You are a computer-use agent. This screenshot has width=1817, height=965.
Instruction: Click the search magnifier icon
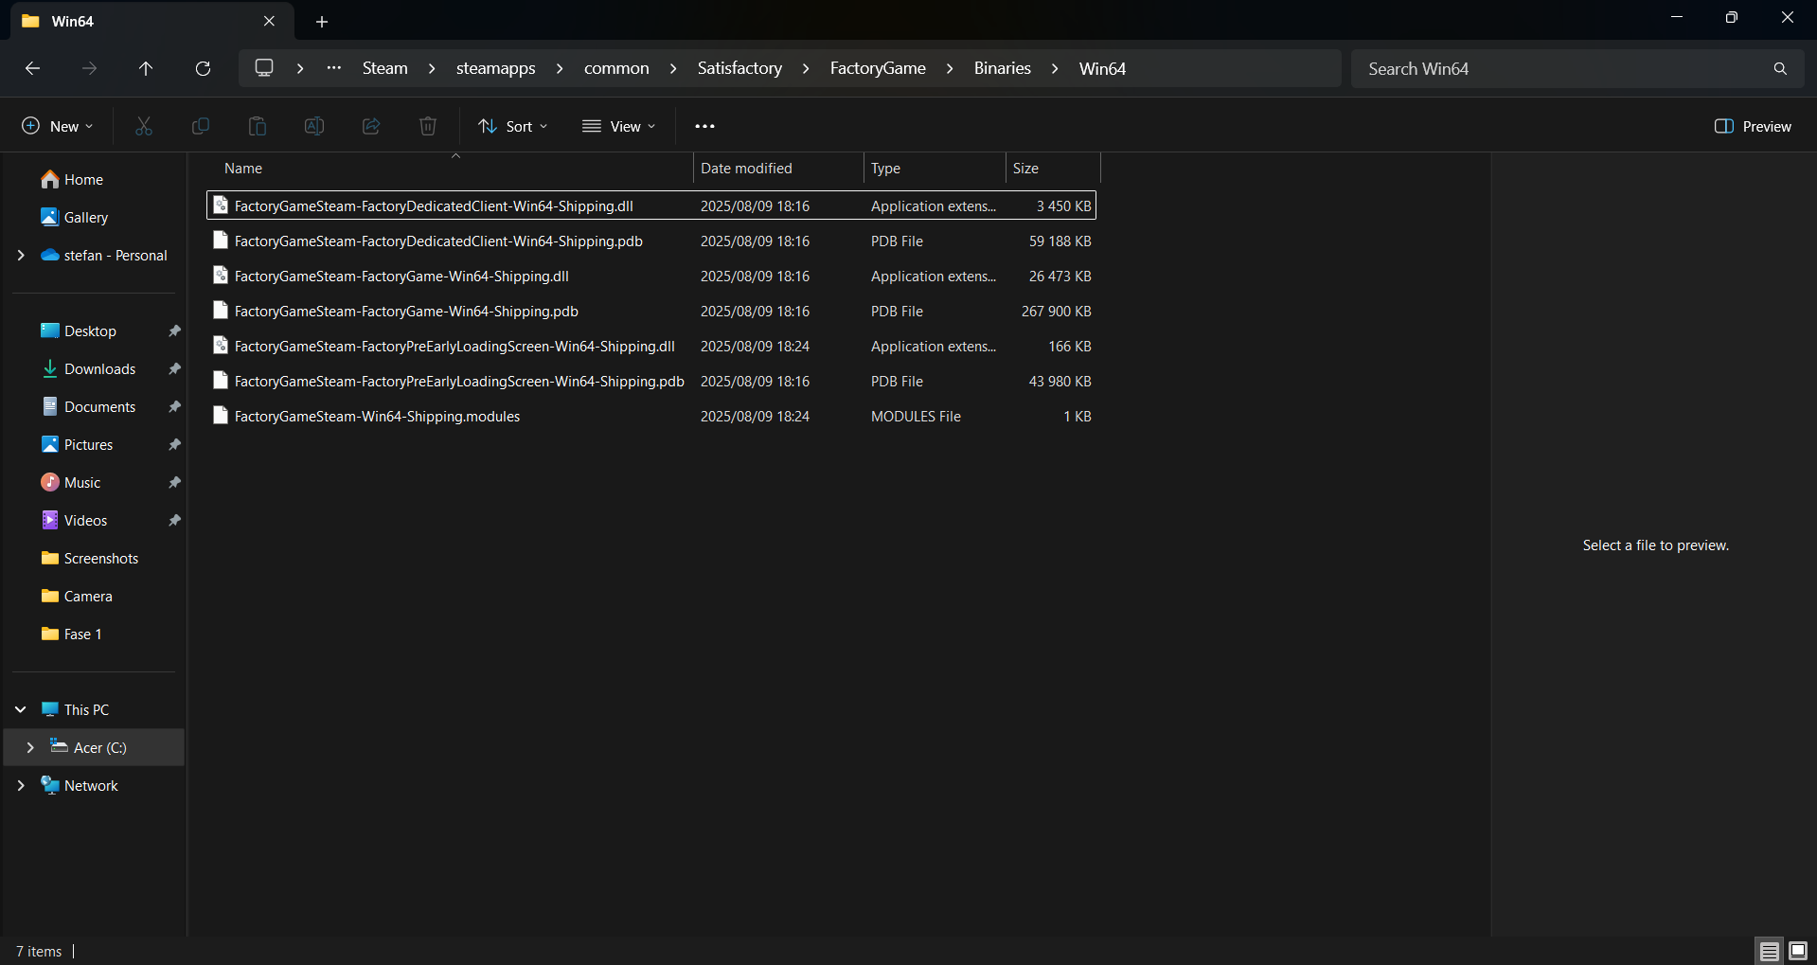1780,69
